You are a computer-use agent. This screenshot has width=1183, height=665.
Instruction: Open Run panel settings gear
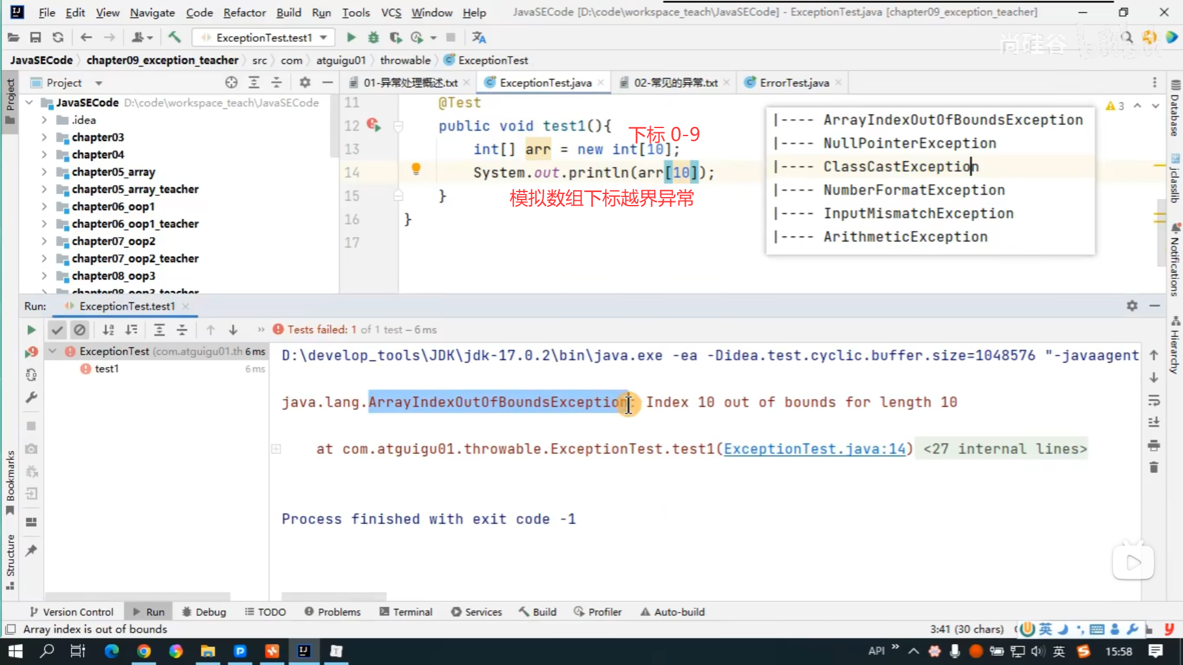coord(1132,306)
